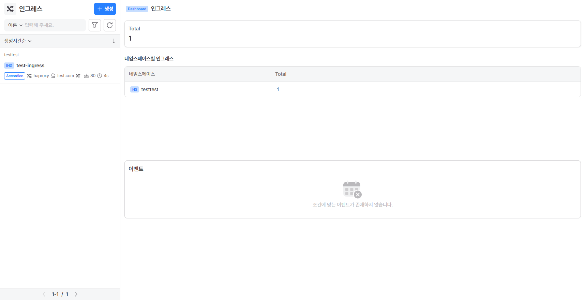Click the routing rule icon after test.com
Screen dimensions: 585x300
[78, 76]
